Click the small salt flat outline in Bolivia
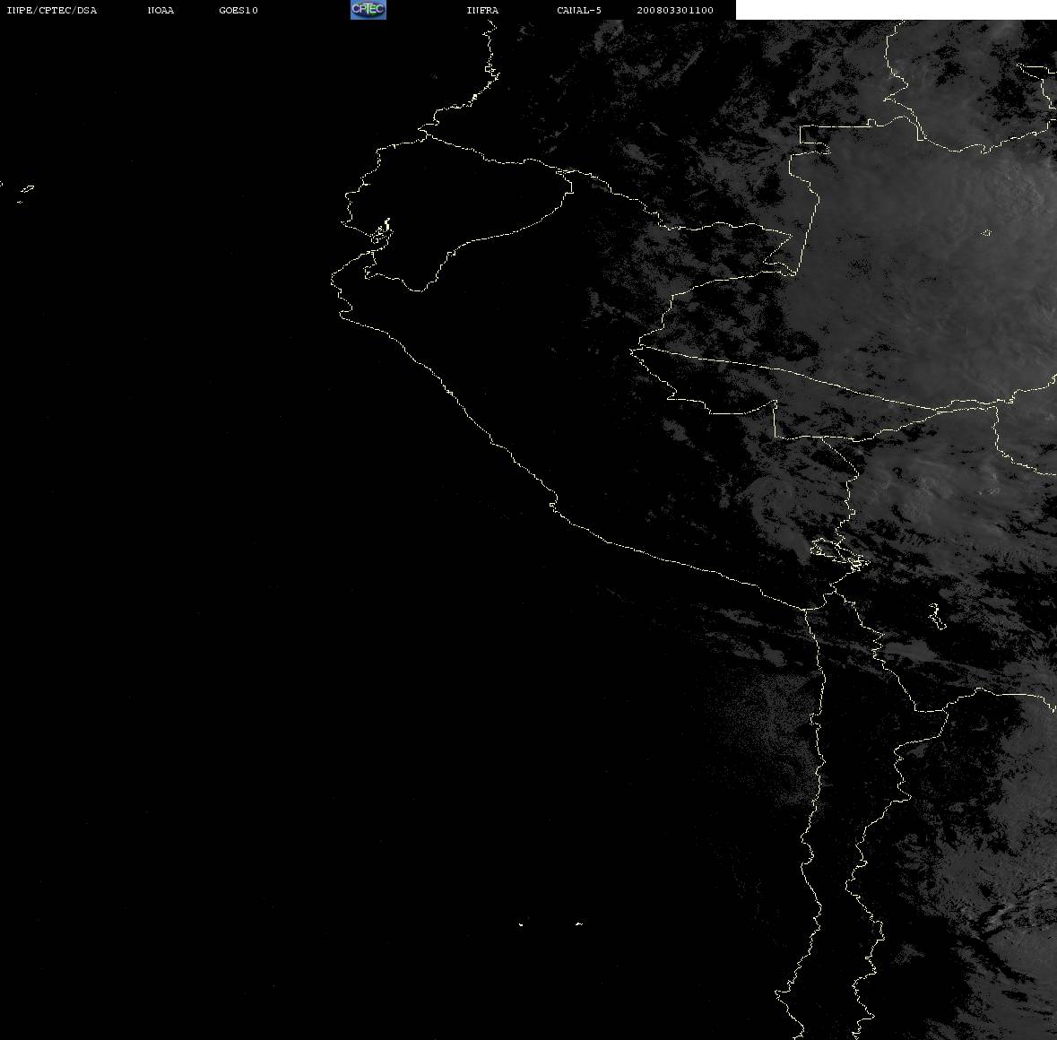 pyautogui.click(x=937, y=616)
